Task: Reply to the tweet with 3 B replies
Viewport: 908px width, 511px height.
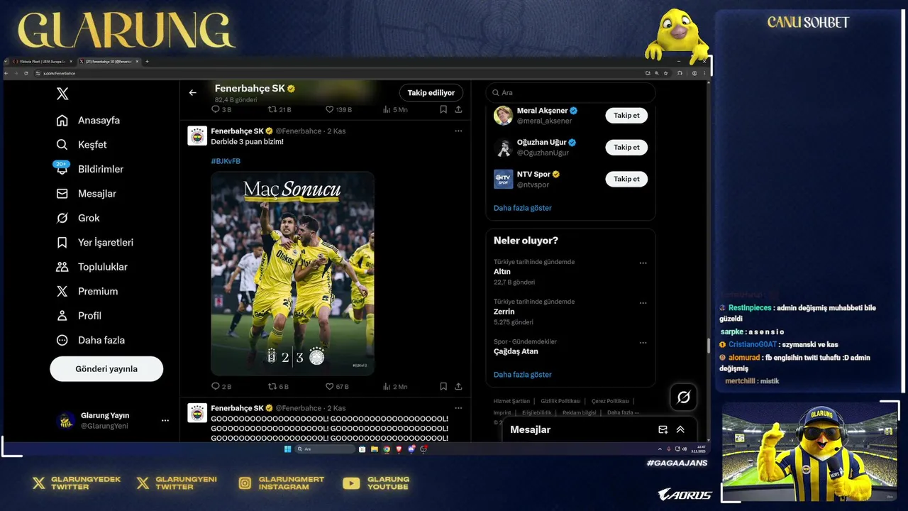Action: (x=221, y=109)
